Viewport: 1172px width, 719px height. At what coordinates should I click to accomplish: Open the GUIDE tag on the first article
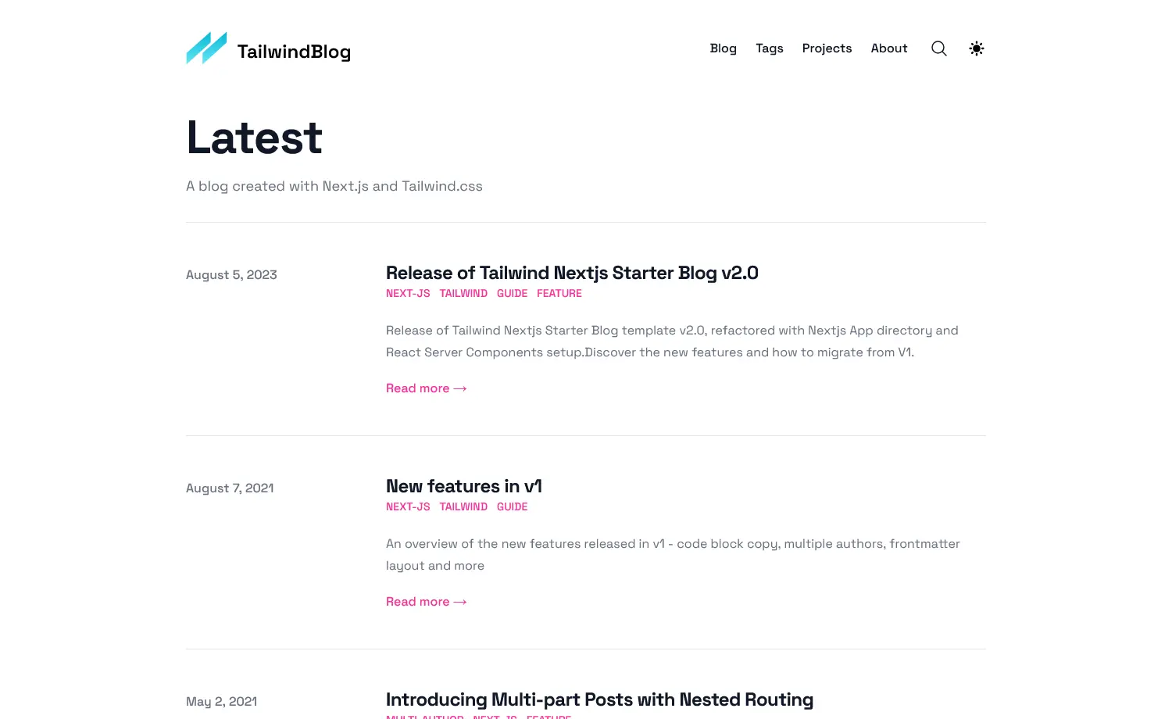coord(512,293)
